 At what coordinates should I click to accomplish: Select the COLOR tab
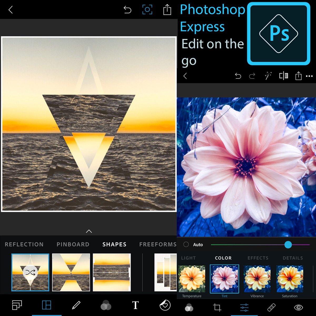click(223, 258)
